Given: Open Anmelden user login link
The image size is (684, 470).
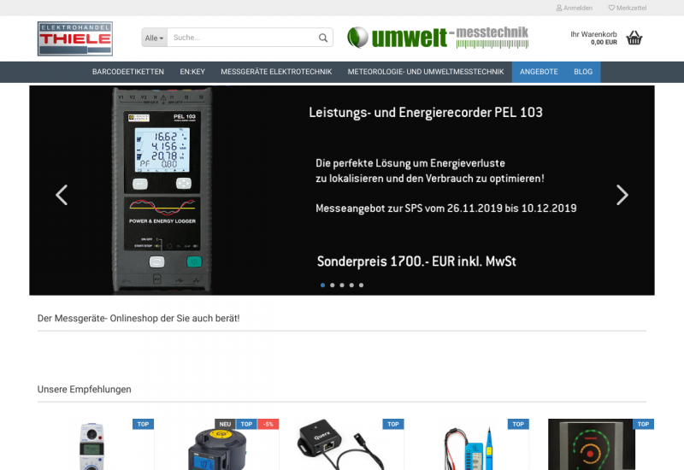Looking at the screenshot, I should (x=575, y=8).
